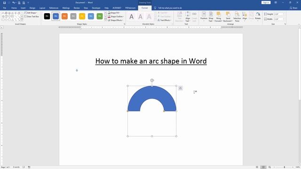The width and height of the screenshot is (301, 169).
Task: Apply the gold shape style preset
Action: (82, 16)
